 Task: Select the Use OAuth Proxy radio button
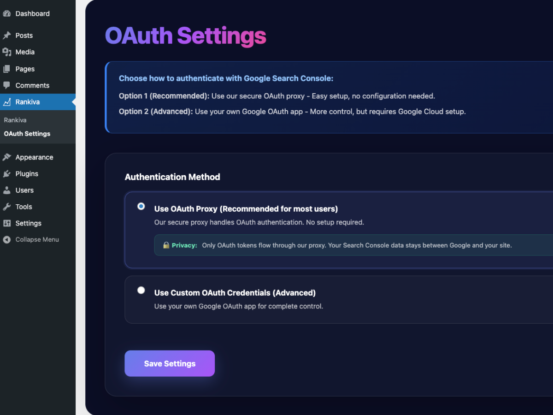click(141, 207)
